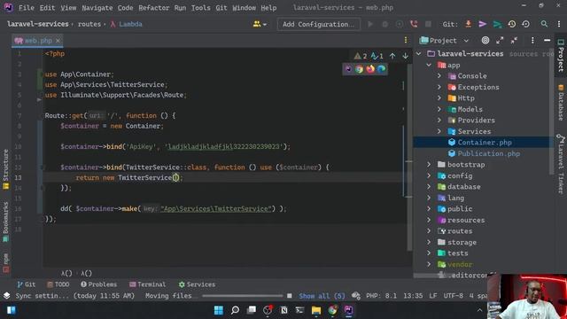Select the vendor folder

[x=459, y=264]
